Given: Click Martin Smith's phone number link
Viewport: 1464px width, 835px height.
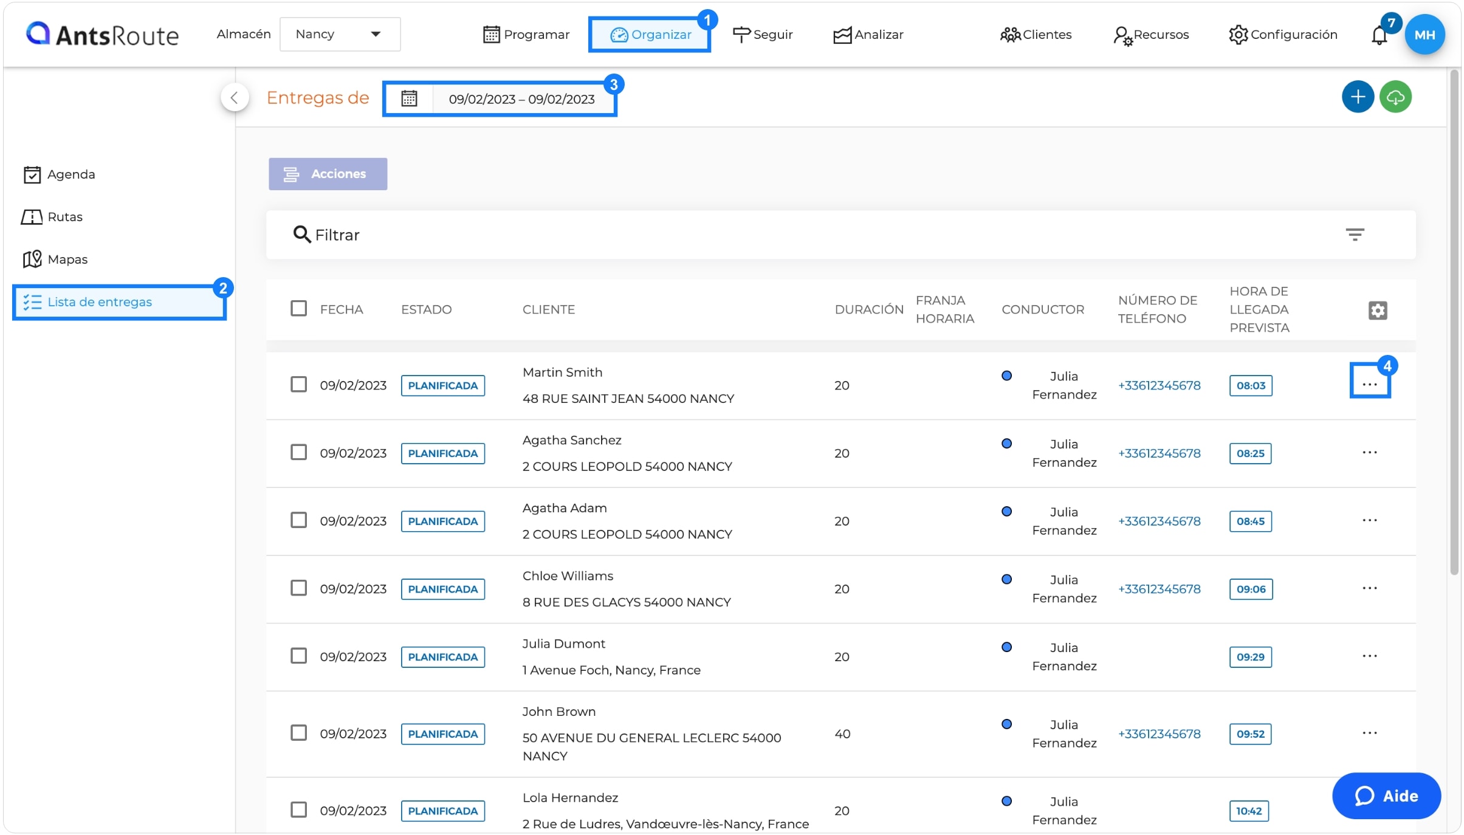Looking at the screenshot, I should click(1159, 385).
